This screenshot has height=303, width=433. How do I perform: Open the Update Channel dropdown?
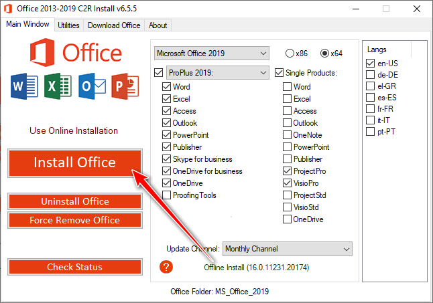287,249
